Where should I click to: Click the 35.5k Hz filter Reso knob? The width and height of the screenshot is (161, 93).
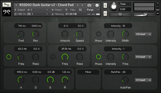(80, 57)
